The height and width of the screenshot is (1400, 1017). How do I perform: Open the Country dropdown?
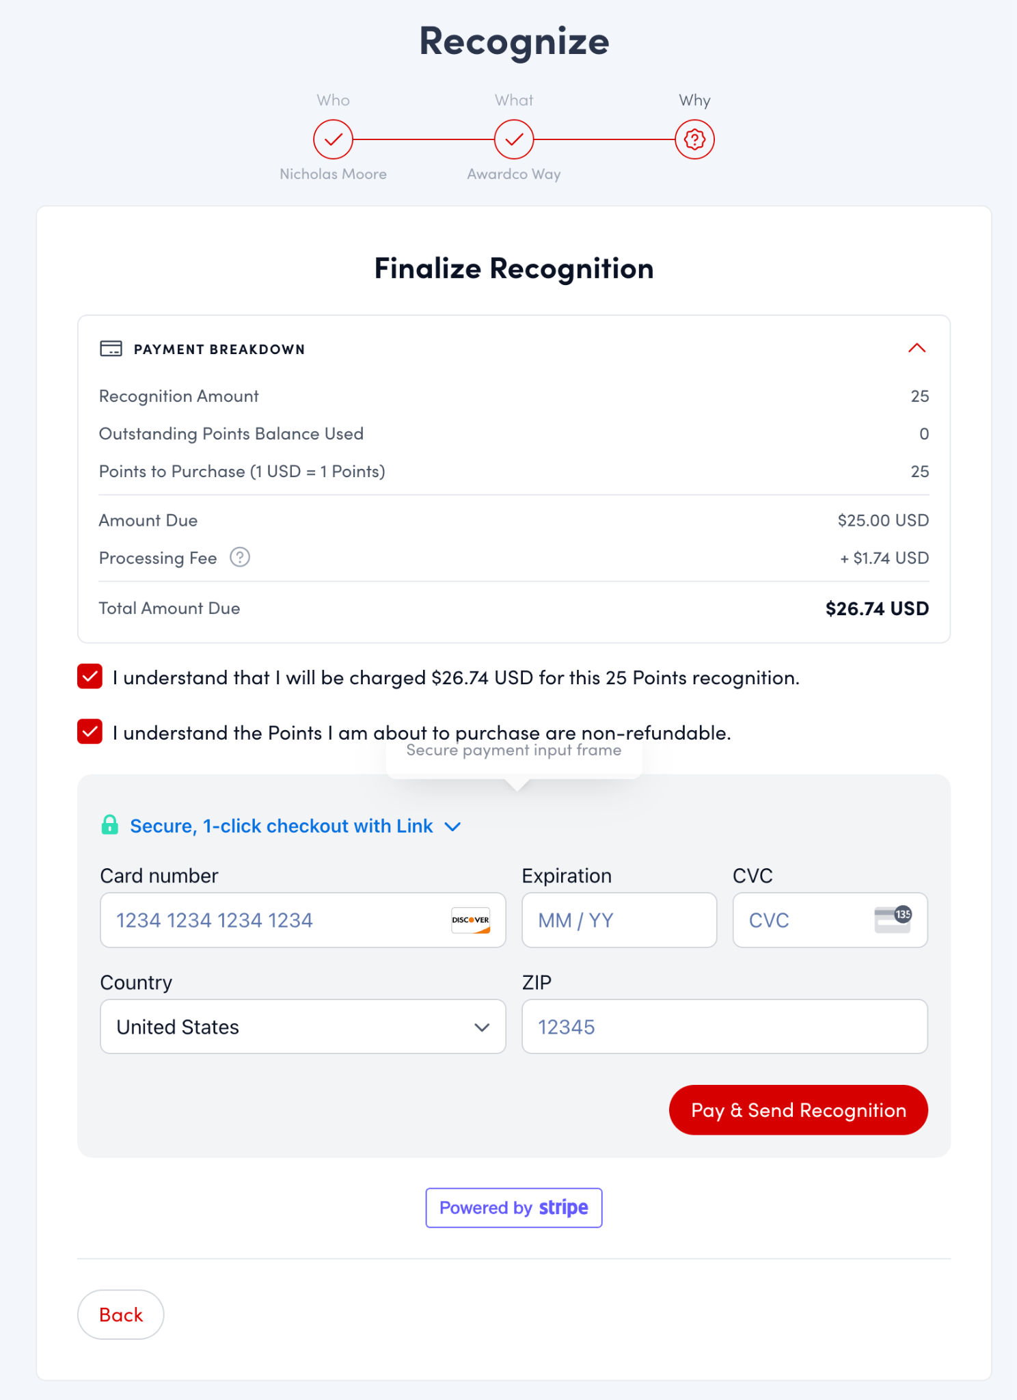click(303, 1027)
